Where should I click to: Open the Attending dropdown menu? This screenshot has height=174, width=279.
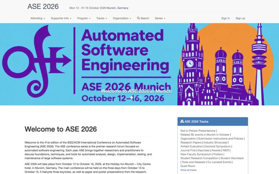38,18
